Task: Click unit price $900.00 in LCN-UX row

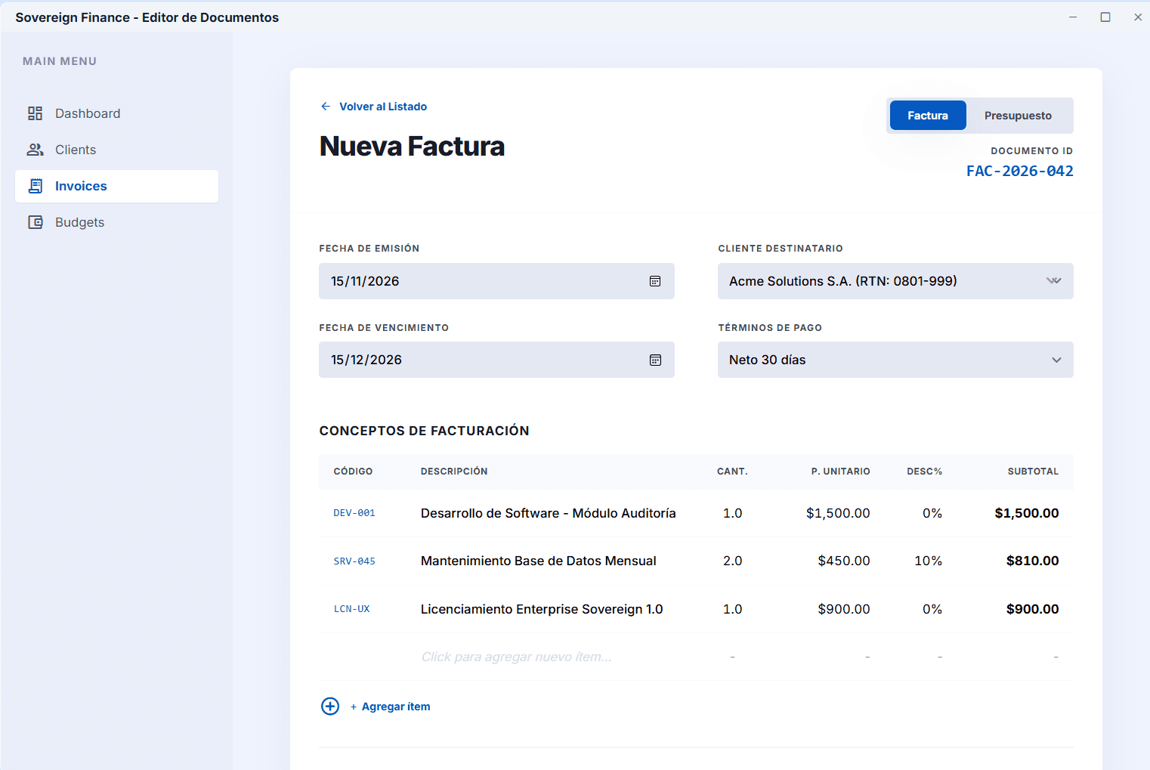Action: 843,609
